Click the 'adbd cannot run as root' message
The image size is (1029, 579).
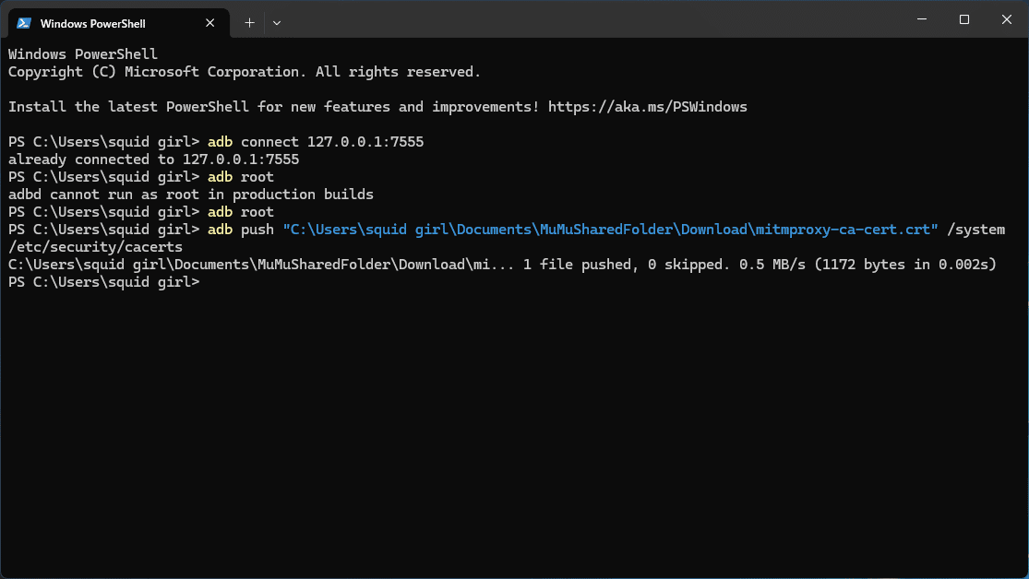[x=190, y=195]
